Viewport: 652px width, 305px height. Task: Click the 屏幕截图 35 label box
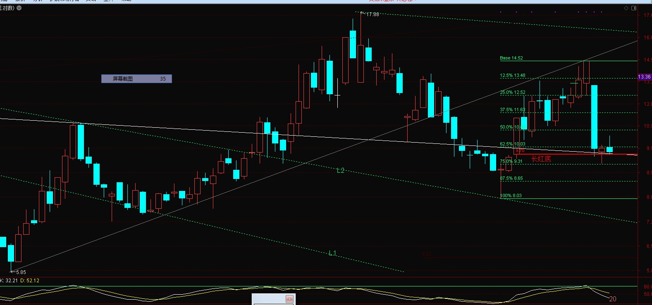[x=136, y=79]
